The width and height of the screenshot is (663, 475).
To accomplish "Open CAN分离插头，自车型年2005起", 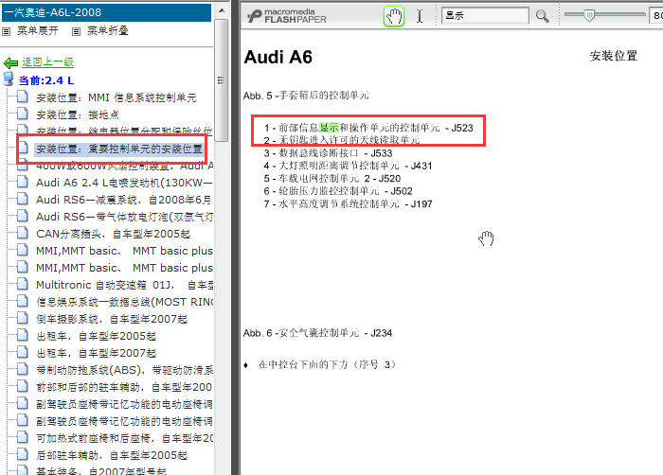I will 114,234.
